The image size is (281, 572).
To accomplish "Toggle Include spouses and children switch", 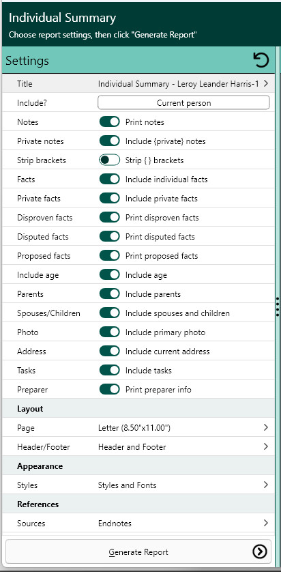I will [x=109, y=313].
